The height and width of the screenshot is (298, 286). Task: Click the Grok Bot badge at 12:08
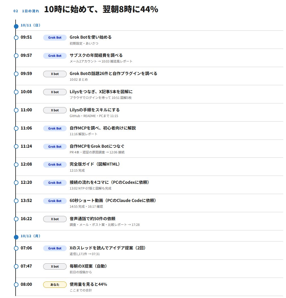pyautogui.click(x=55, y=164)
